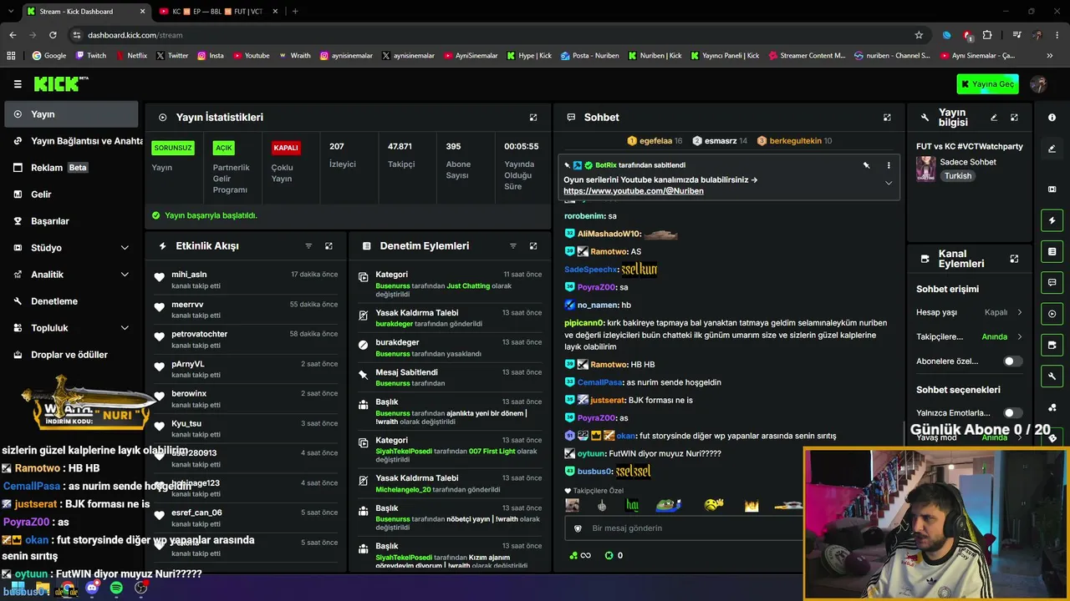Open the Hype | Kick bookmark
Image resolution: width=1070 pixels, height=601 pixels.
[x=528, y=56]
